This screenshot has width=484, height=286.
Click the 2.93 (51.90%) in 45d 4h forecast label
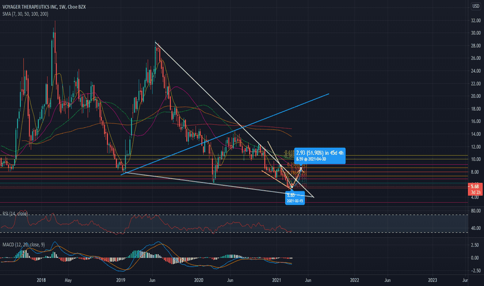pyautogui.click(x=320, y=153)
